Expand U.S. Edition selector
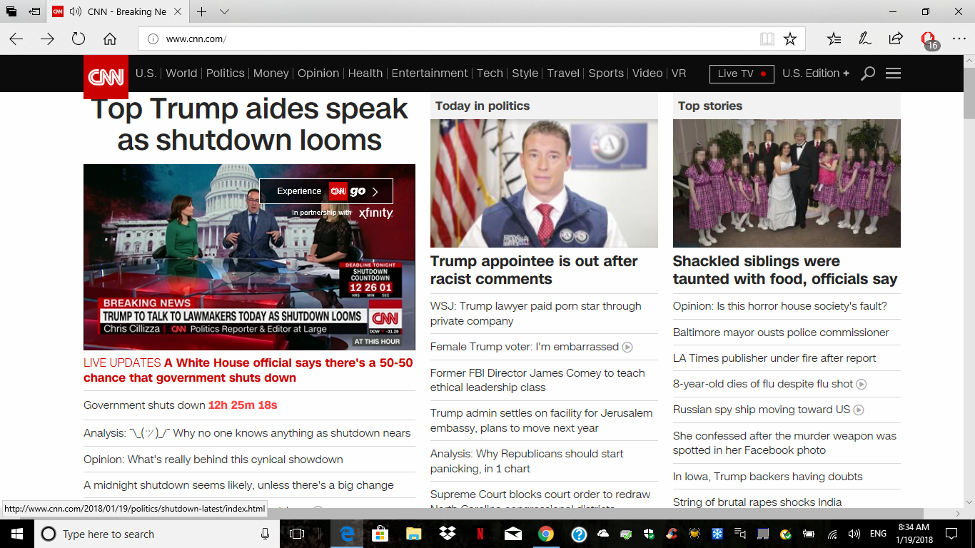 click(x=816, y=73)
